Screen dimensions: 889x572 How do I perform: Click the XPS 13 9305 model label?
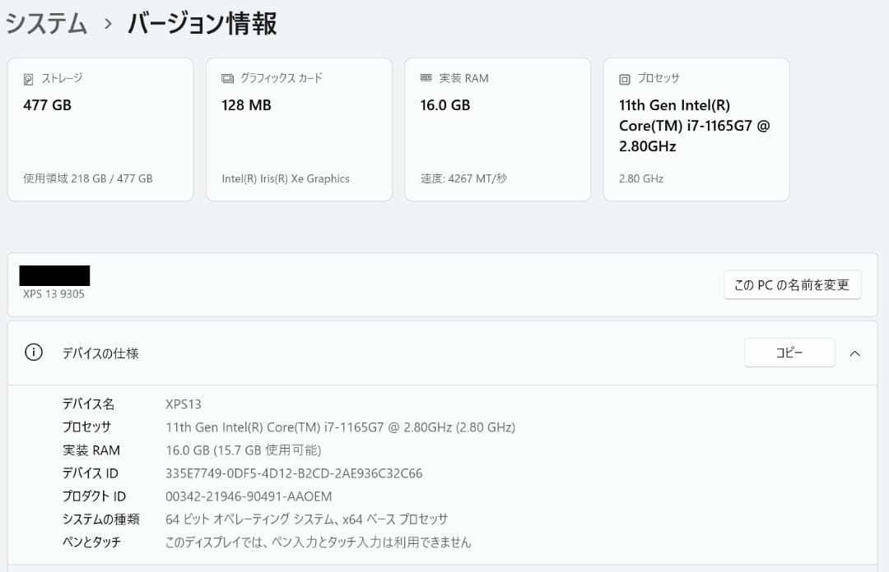click(x=53, y=294)
